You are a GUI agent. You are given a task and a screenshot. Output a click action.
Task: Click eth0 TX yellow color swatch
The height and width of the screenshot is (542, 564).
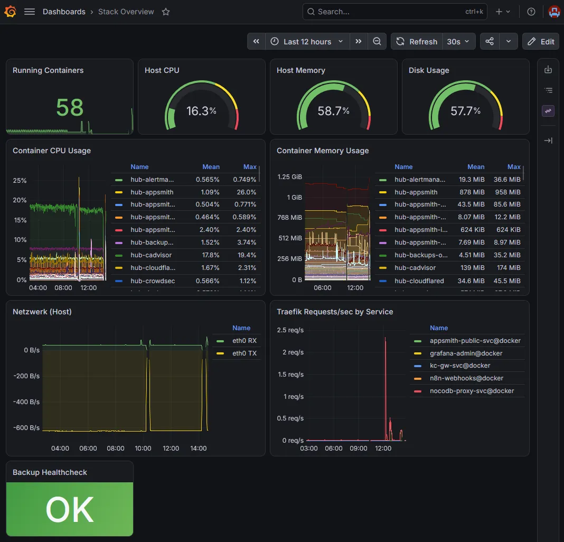pyautogui.click(x=220, y=353)
